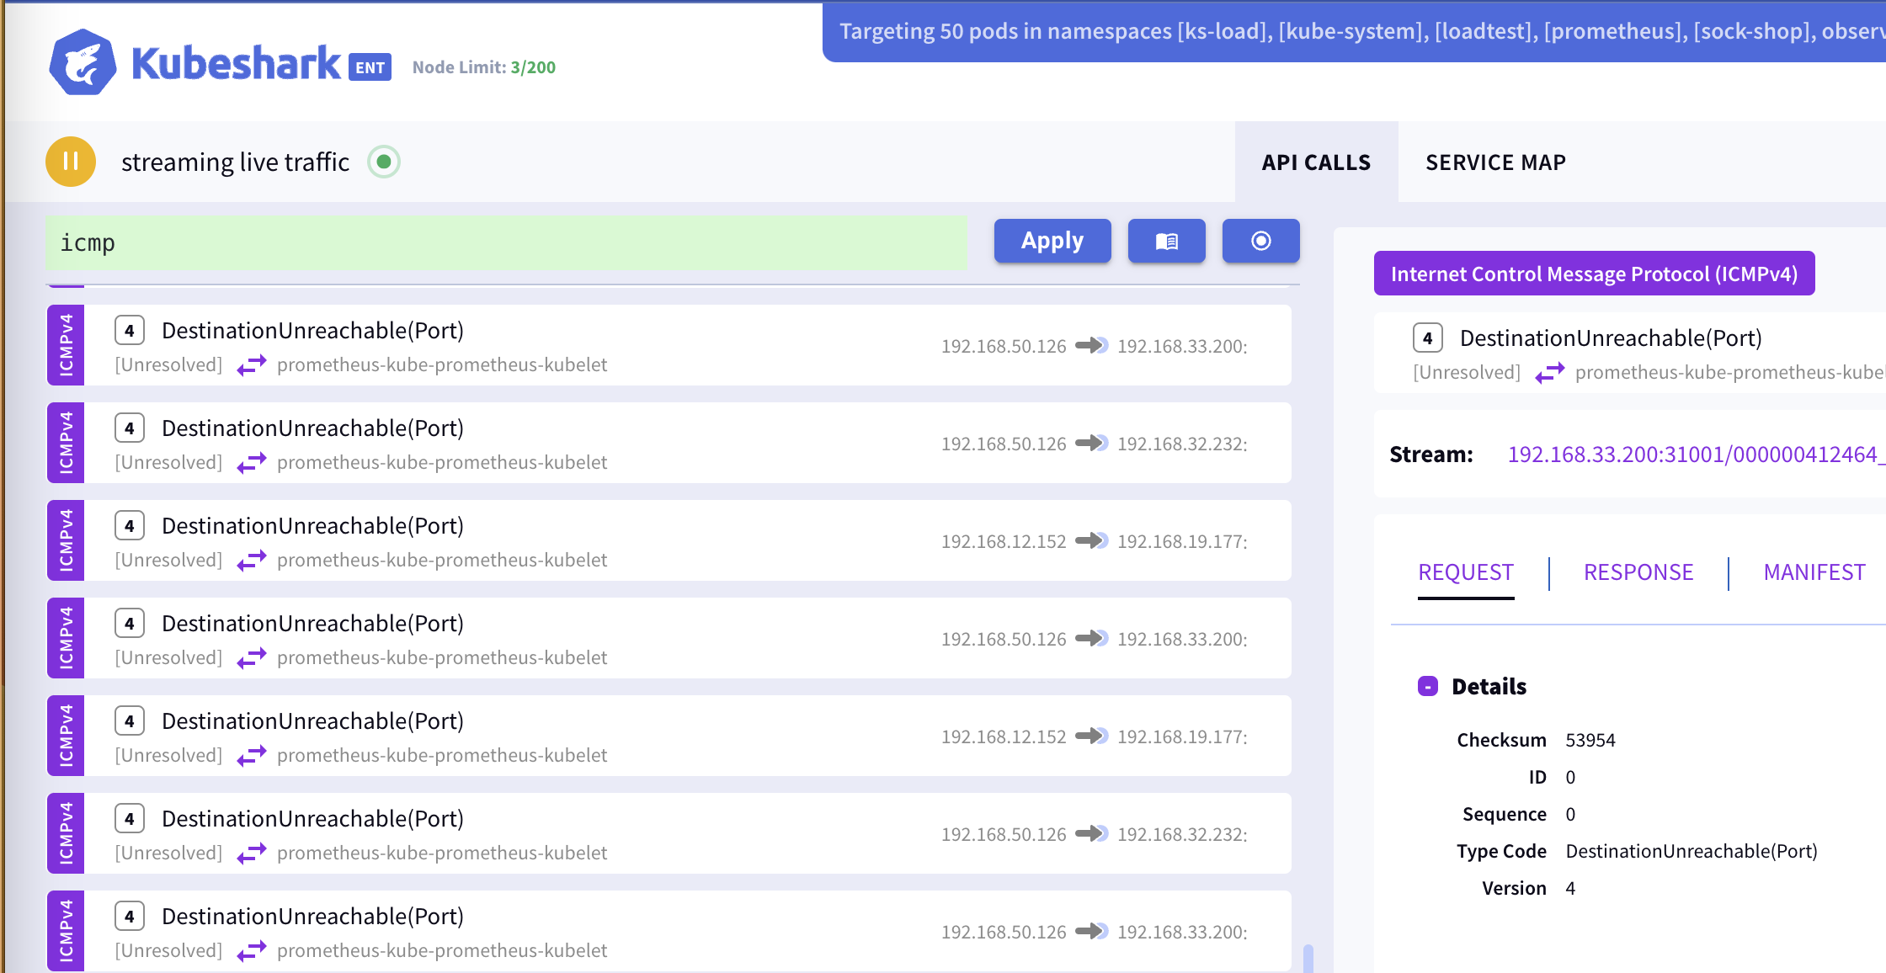Click the Kubeshark shark logo
Viewport: 1886px width, 973px height.
(x=83, y=62)
